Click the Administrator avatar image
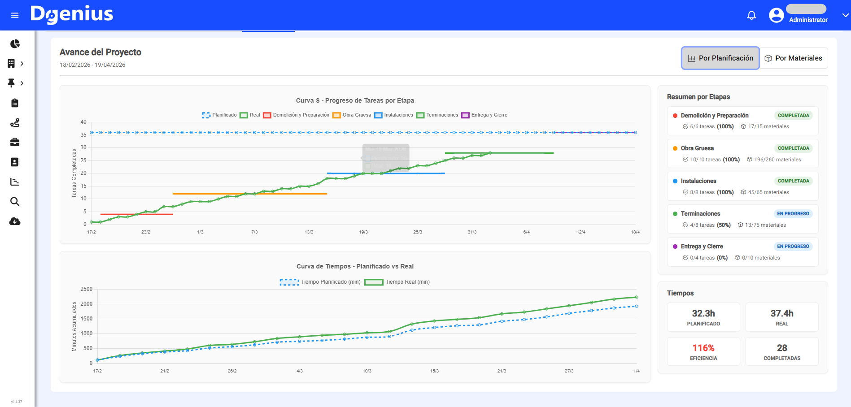This screenshot has width=851, height=407. click(x=776, y=15)
